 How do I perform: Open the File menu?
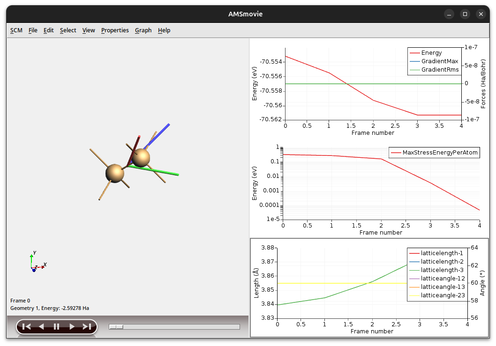(33, 30)
